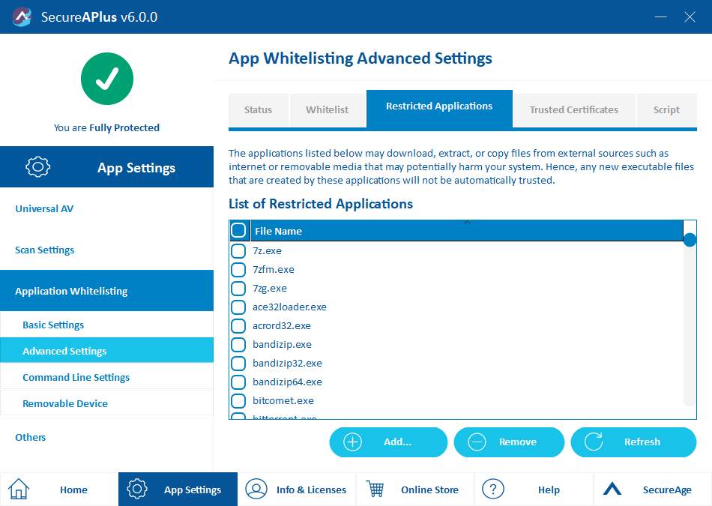Sort the list by the File Name column
712x506 pixels.
point(466,231)
